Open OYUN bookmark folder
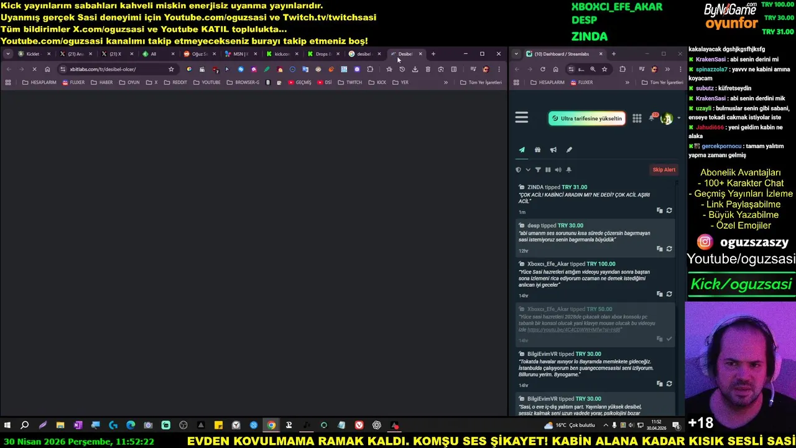The width and height of the screenshot is (796, 448). click(129, 82)
